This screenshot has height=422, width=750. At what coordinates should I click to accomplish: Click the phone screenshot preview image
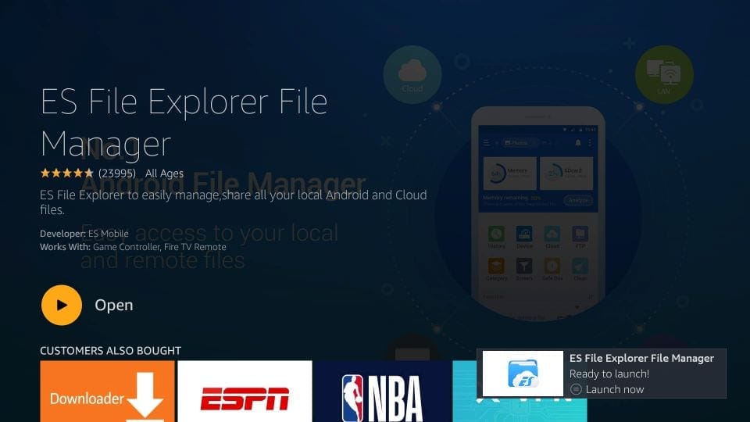pos(538,213)
